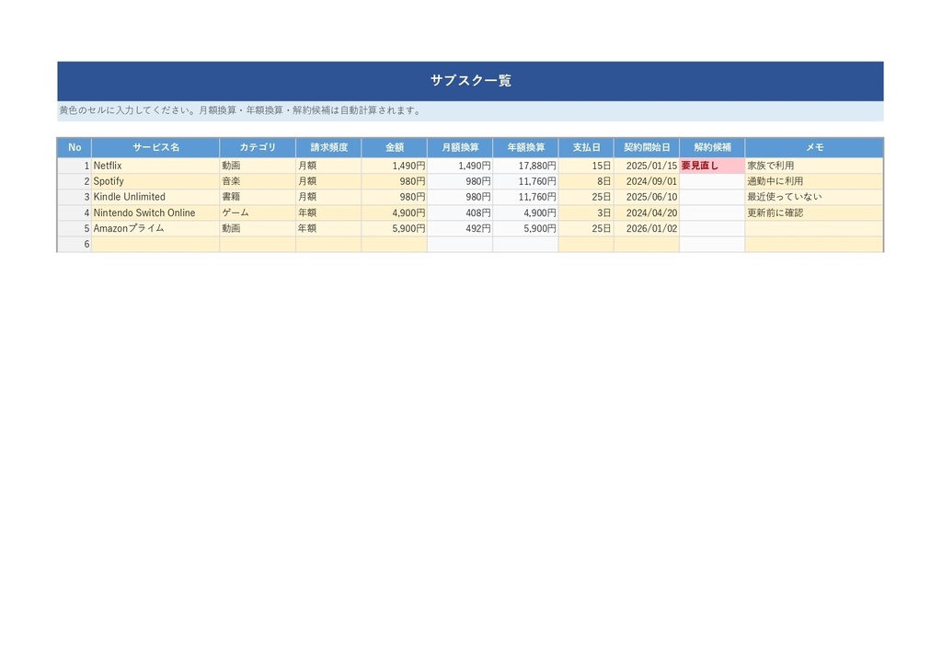Click the Nintendo Switch Online cell
Screen dimensions: 942x666
[155, 212]
